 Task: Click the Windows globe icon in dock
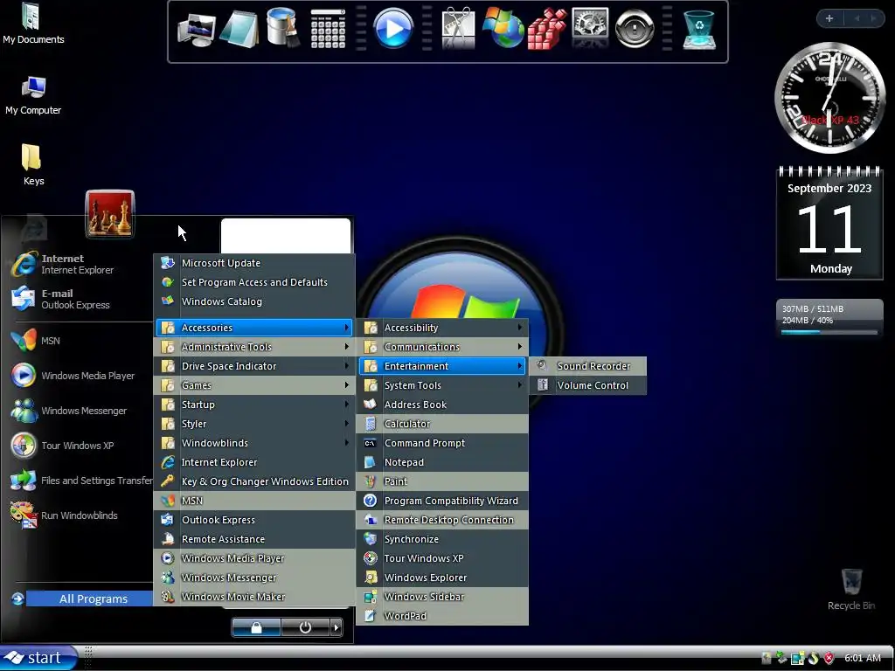pos(503,28)
